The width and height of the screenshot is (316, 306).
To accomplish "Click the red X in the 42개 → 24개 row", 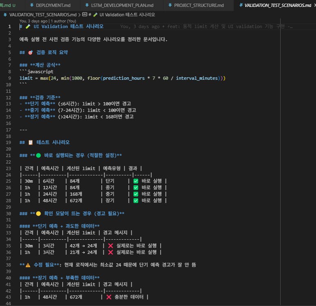I will click(111, 246).
